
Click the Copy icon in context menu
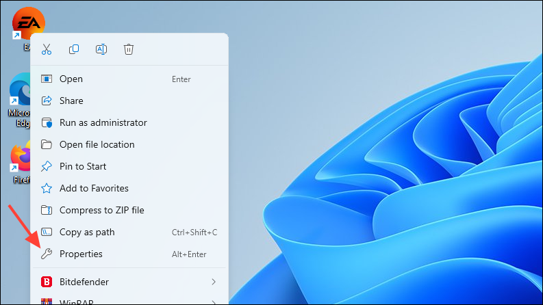pos(74,49)
